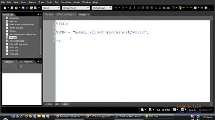Screen dimensions: 215x120
Task: Toggle Bold formatting
Action: (130, 8)
